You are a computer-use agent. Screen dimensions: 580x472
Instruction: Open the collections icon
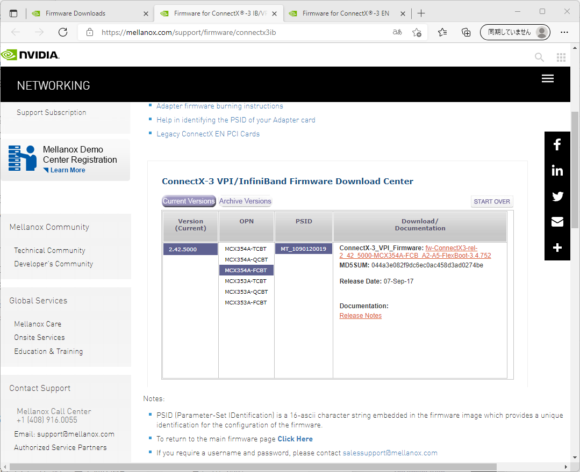click(466, 33)
